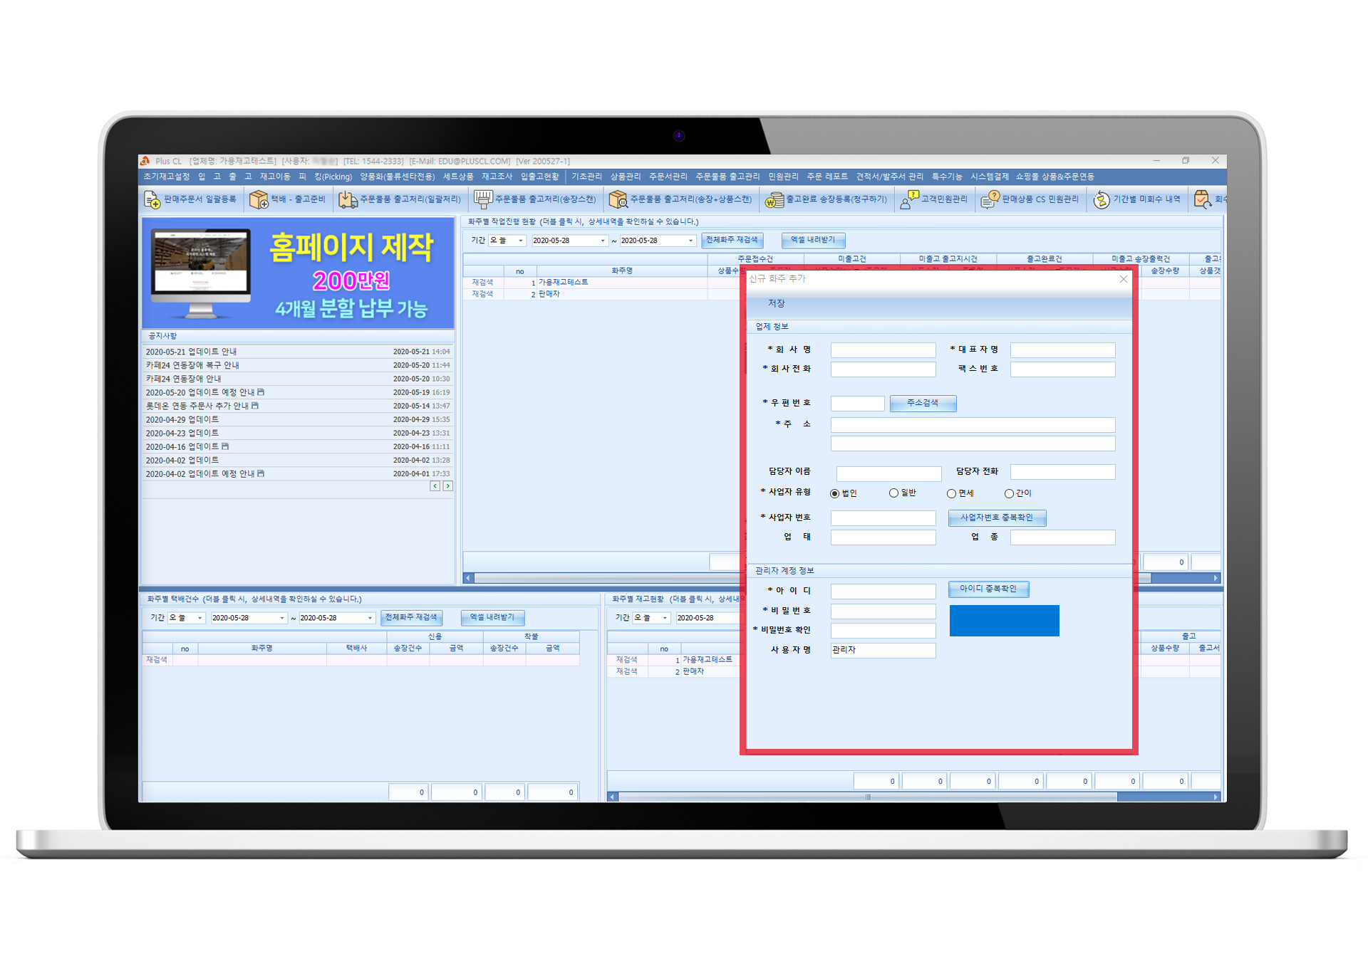Open 판매상품 CS 민원관리 icon
Viewport: 1368px width, 961px height.
point(990,200)
